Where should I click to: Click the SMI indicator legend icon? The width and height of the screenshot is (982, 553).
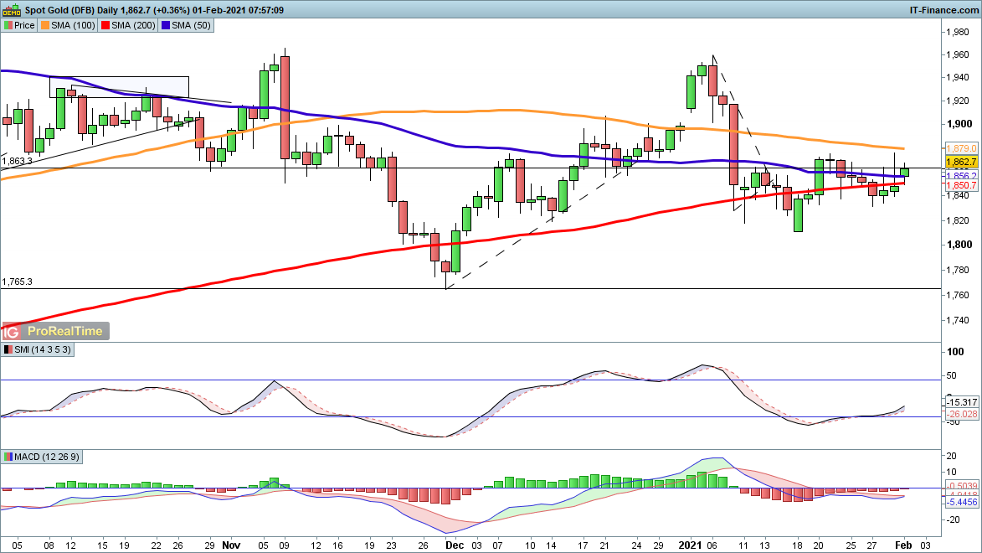8,349
